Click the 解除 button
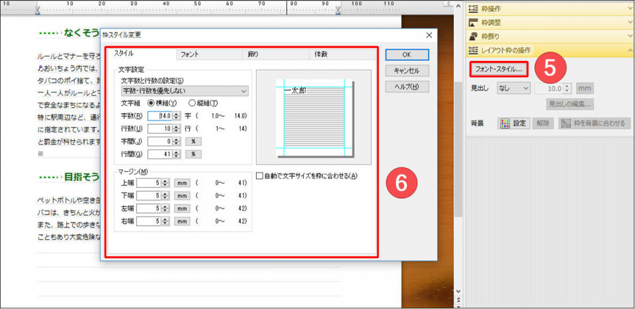Viewport: 635px width, 309px height. (x=543, y=124)
